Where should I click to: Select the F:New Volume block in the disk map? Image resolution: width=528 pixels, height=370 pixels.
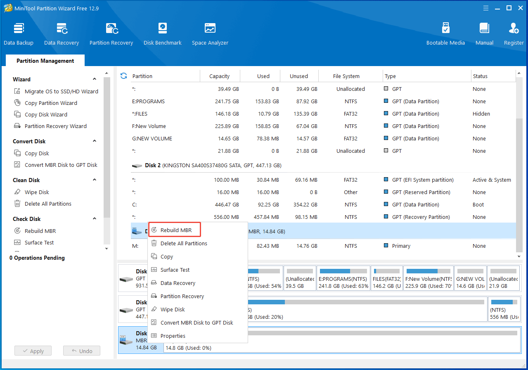point(429,279)
